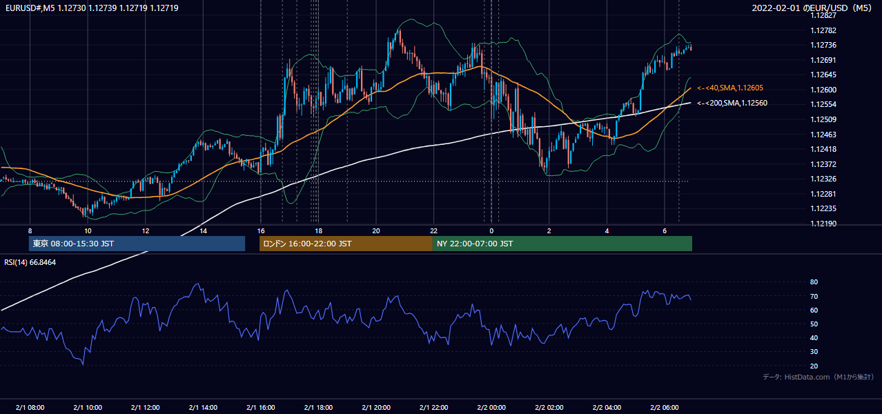
Task: Click the RSI(14) 66.8464 indicator label
Action: (30, 262)
